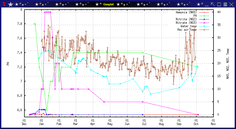The width and height of the screenshot is (236, 129).
Task: Click the 8 tick on left PH axis
Action: (21, 10)
